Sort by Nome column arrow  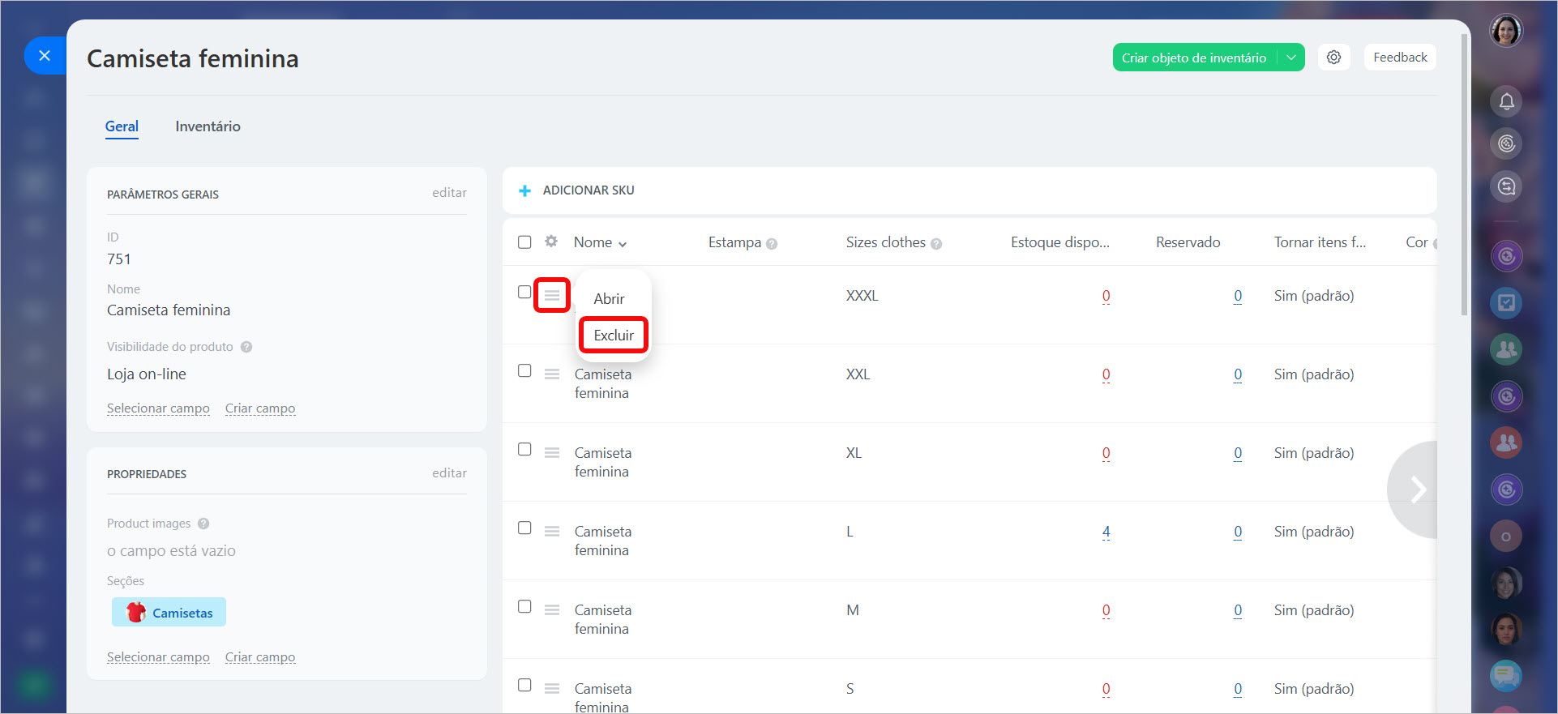click(x=623, y=244)
